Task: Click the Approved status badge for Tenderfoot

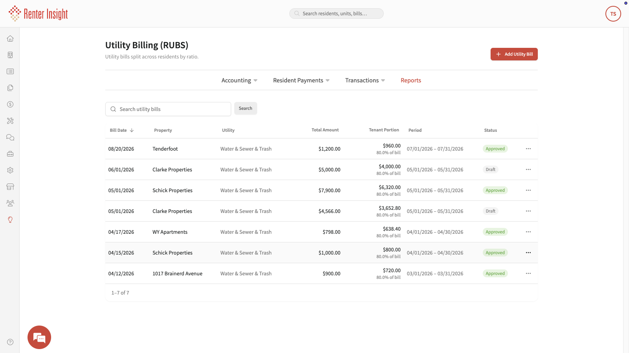Action: [495, 149]
